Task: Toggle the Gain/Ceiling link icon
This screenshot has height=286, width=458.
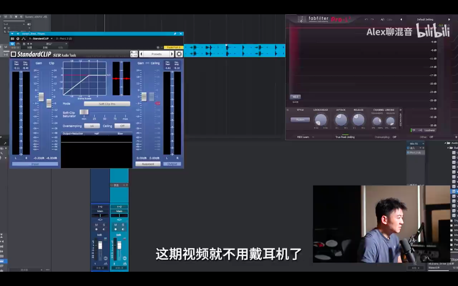Action: click(148, 63)
